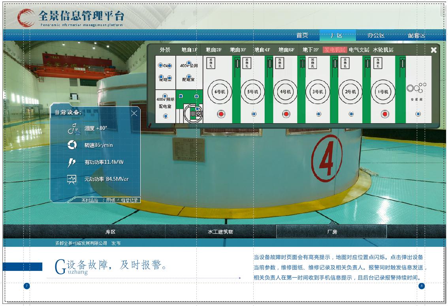Click the rotation speed icon

tap(72, 145)
